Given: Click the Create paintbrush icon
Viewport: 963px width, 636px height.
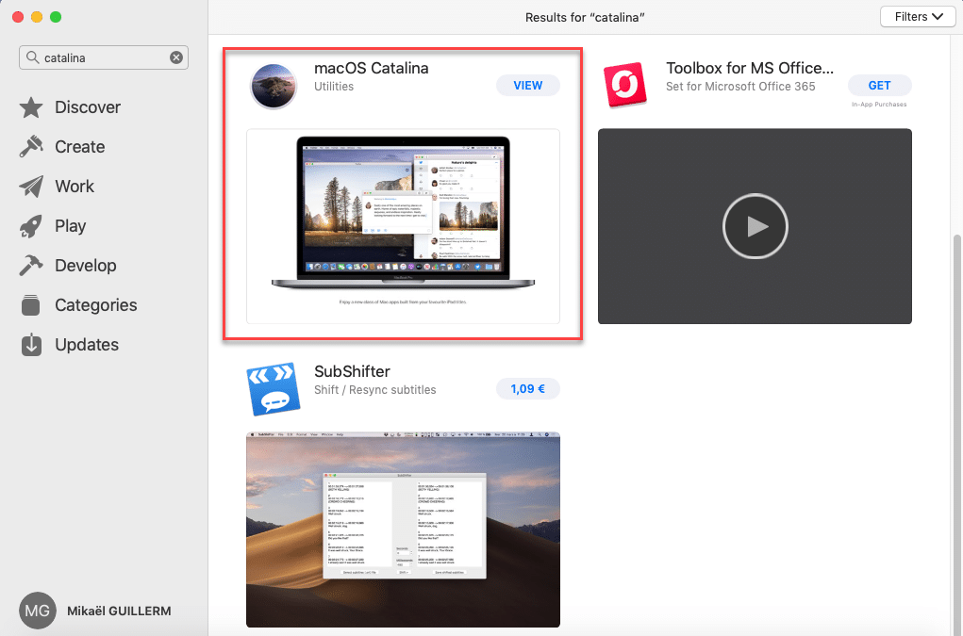Looking at the screenshot, I should click(31, 147).
